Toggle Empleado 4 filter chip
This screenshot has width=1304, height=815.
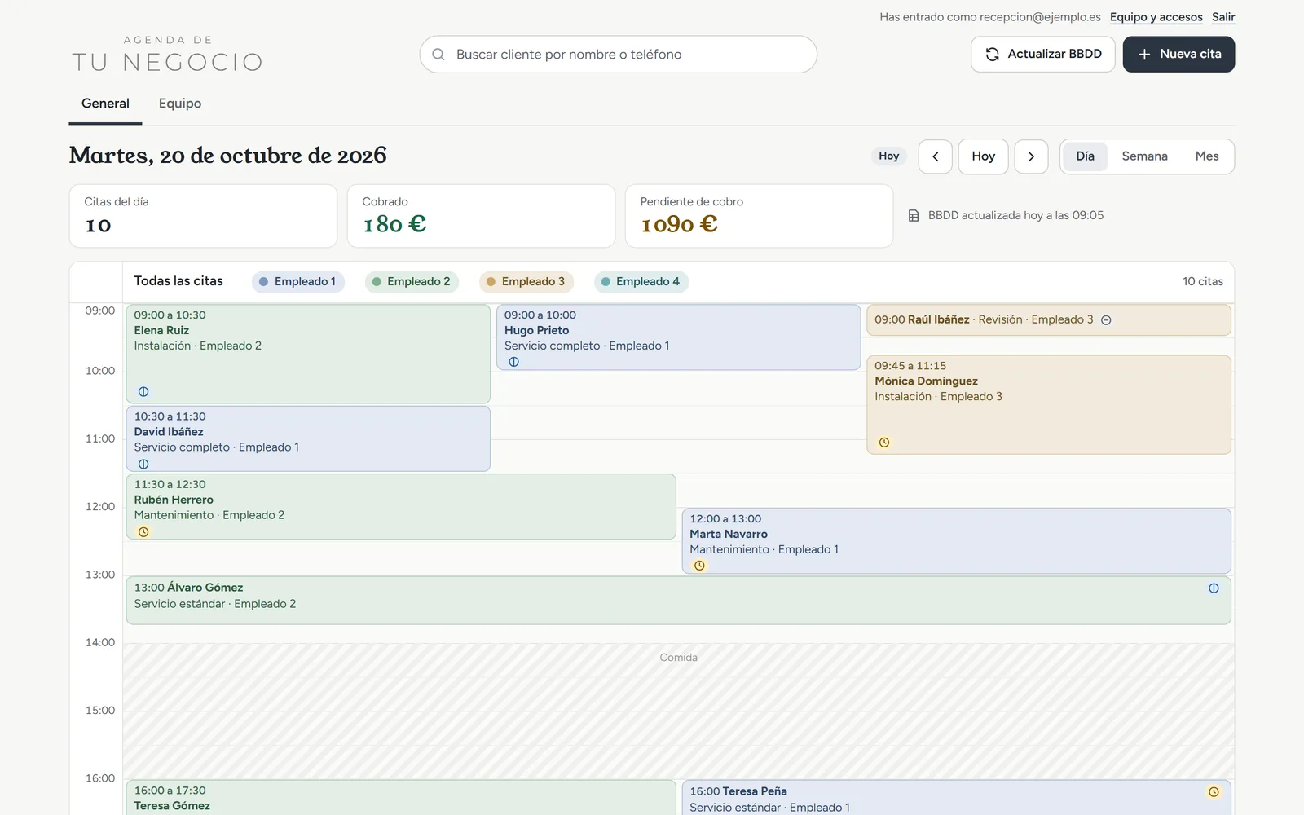[641, 282]
